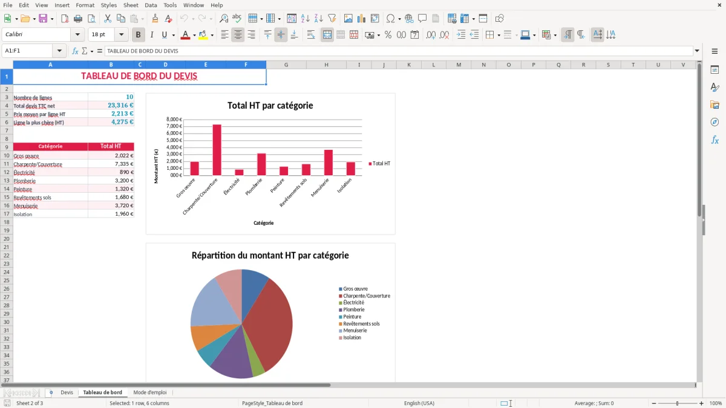The image size is (726, 408).
Task: Open the Sheet menu
Action: click(131, 5)
